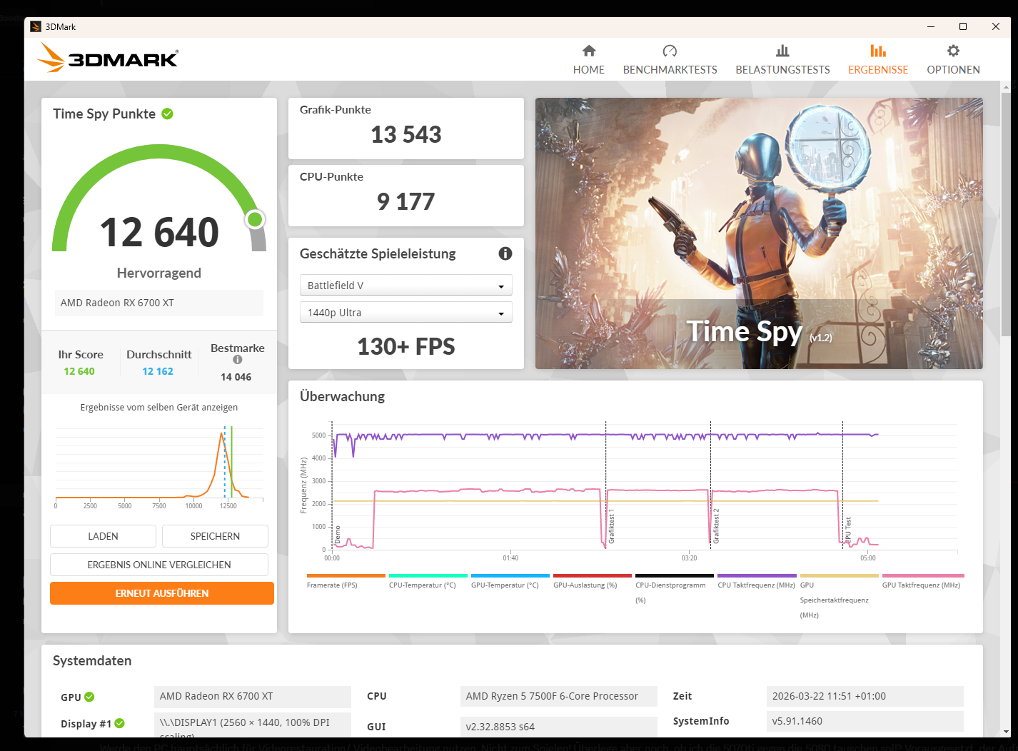Click the orange results chart icon above ERGEBNISSE
Viewport: 1018px width, 751px height.
(878, 51)
